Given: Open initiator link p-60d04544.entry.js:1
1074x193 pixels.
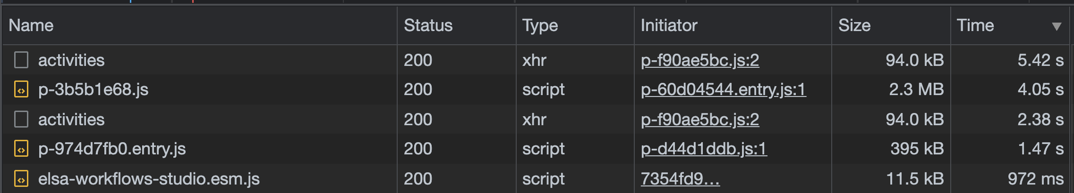Looking at the screenshot, I should [723, 89].
